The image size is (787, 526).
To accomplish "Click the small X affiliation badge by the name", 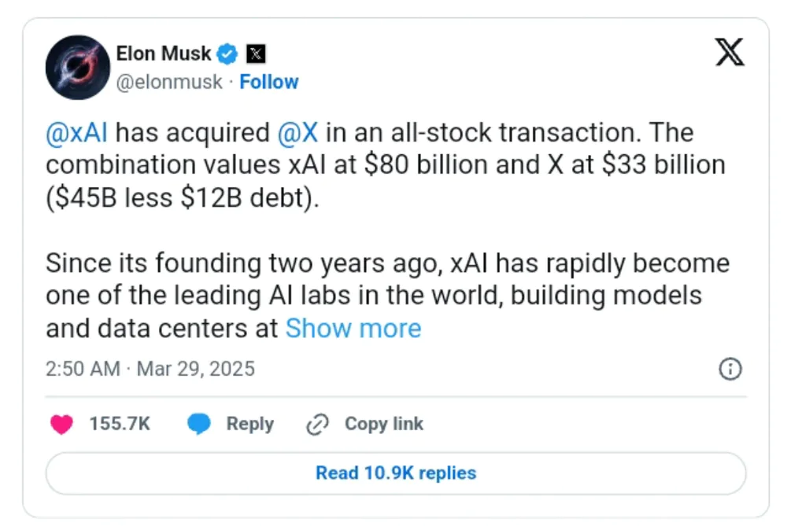I will [x=256, y=54].
